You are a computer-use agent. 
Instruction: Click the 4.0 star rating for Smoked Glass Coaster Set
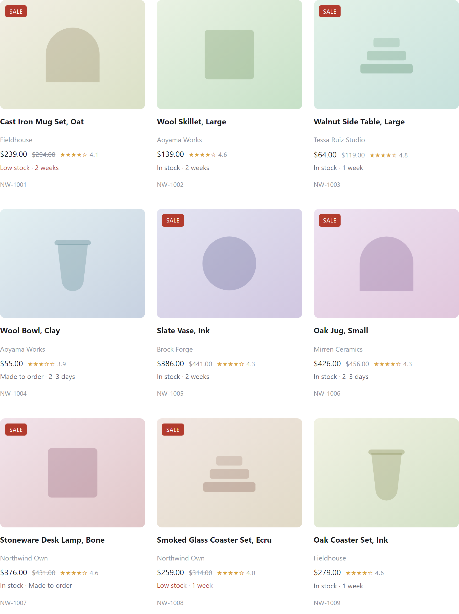point(236,573)
